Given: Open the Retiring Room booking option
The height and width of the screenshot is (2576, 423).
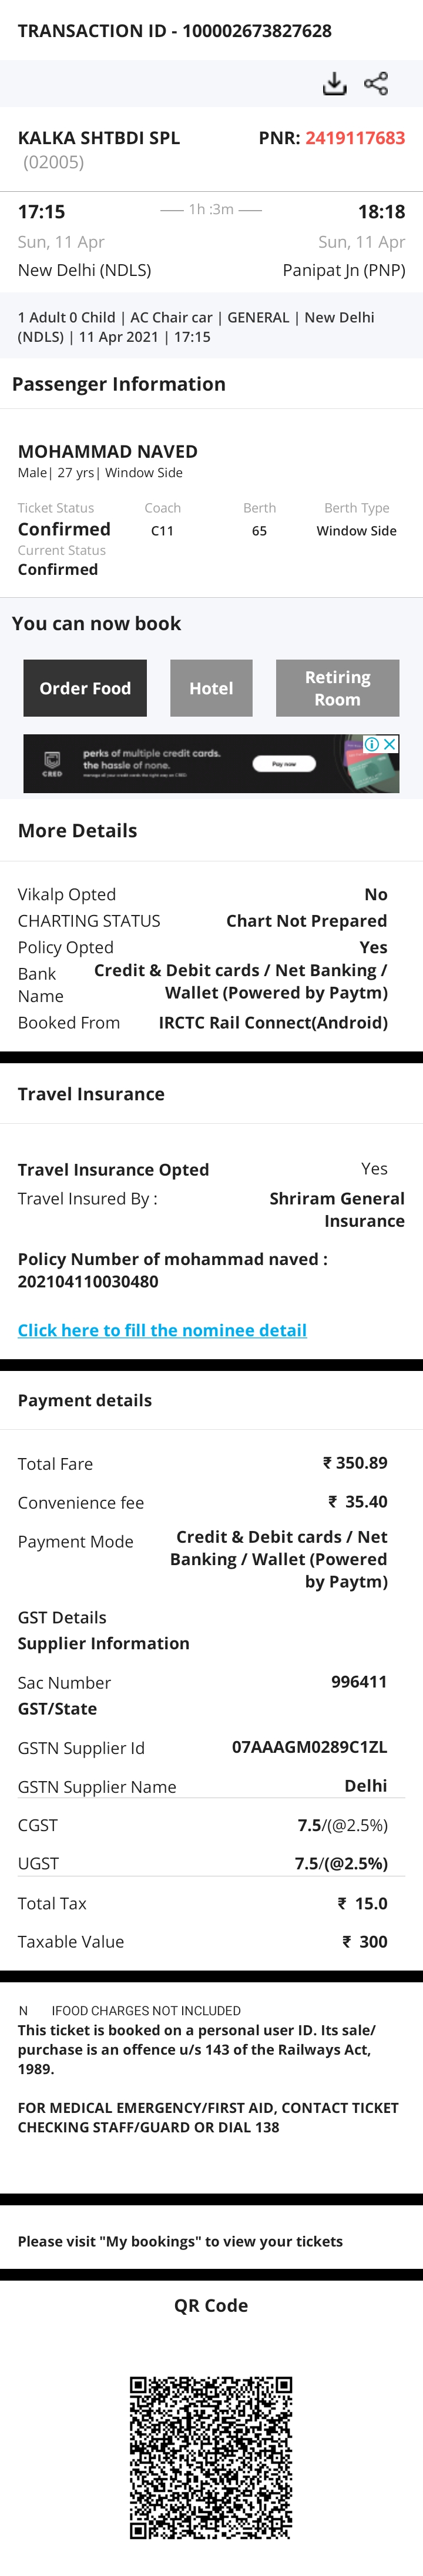Looking at the screenshot, I should click(337, 688).
